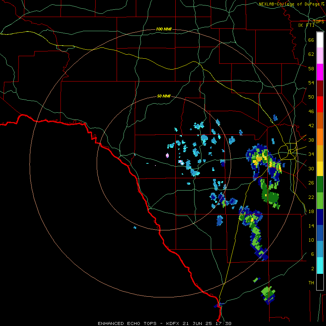Screen dimensions: 326x326
Task: Click legend value 62
Action: pyautogui.click(x=311, y=54)
